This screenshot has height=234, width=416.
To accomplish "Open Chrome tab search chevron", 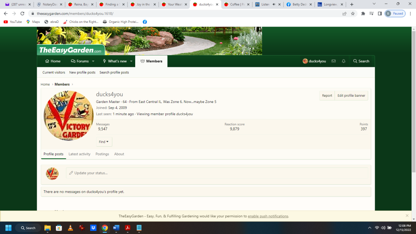I will point(374,4).
